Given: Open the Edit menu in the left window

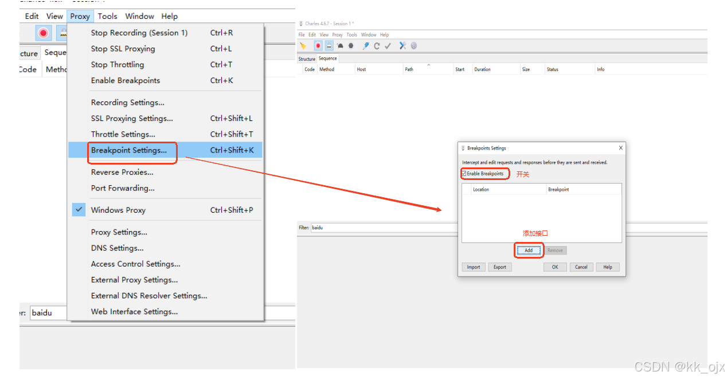Looking at the screenshot, I should [x=32, y=16].
